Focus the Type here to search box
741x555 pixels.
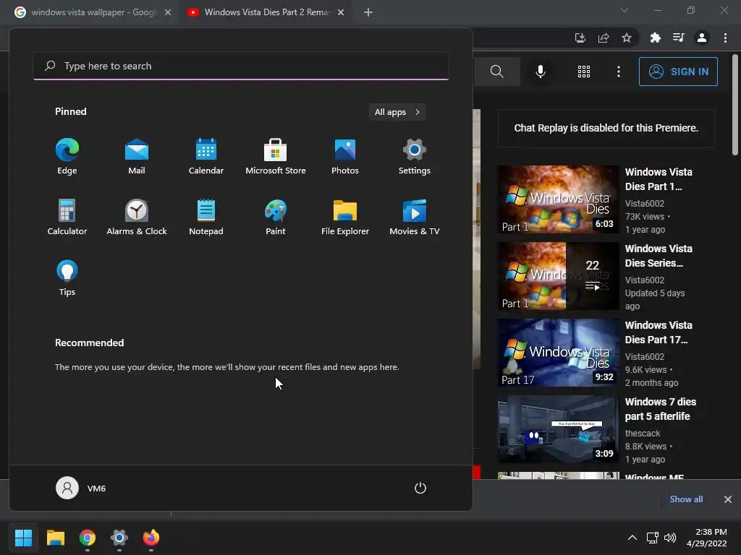point(241,66)
